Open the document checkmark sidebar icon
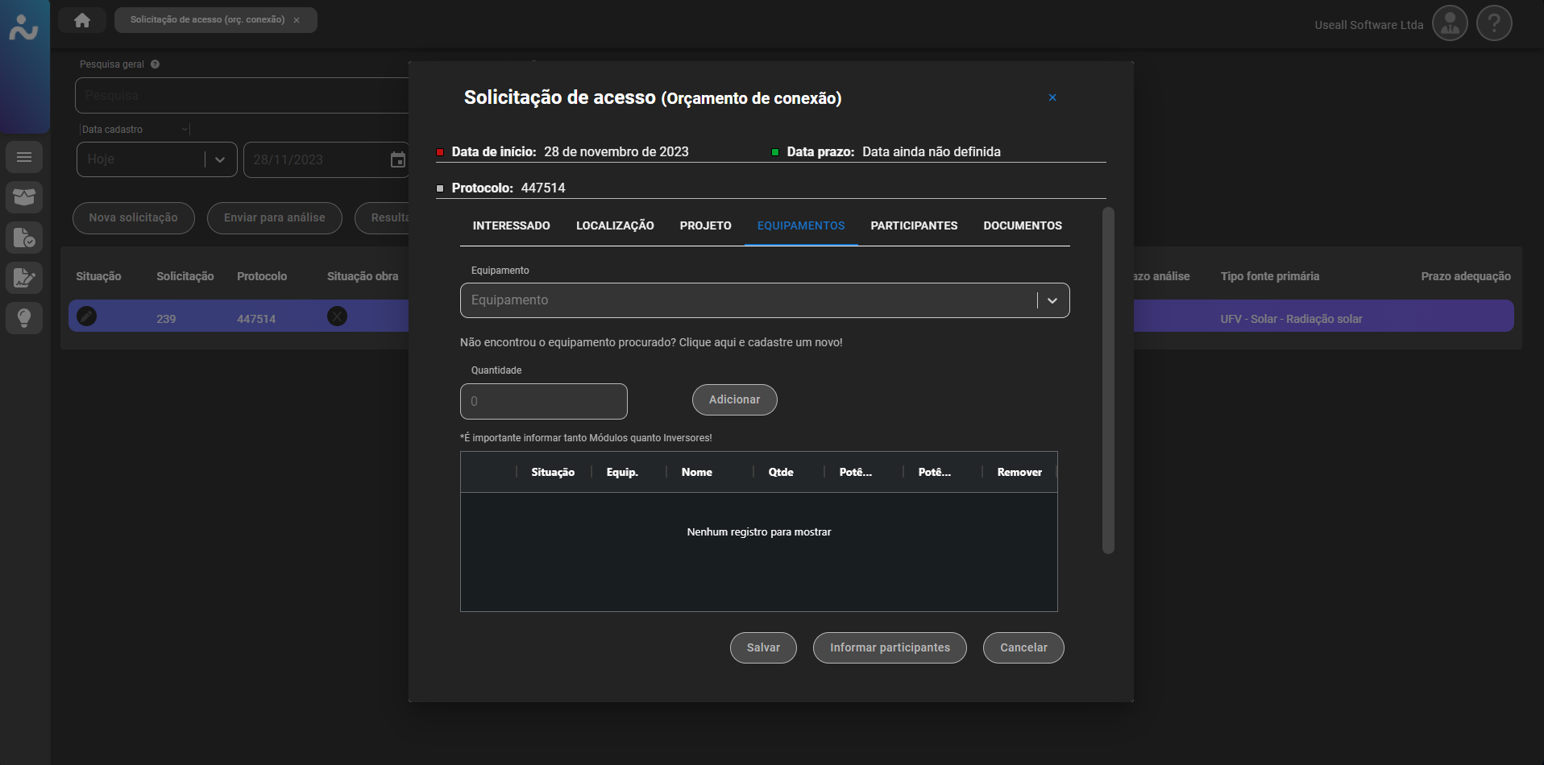The height and width of the screenshot is (765, 1544). point(24,238)
